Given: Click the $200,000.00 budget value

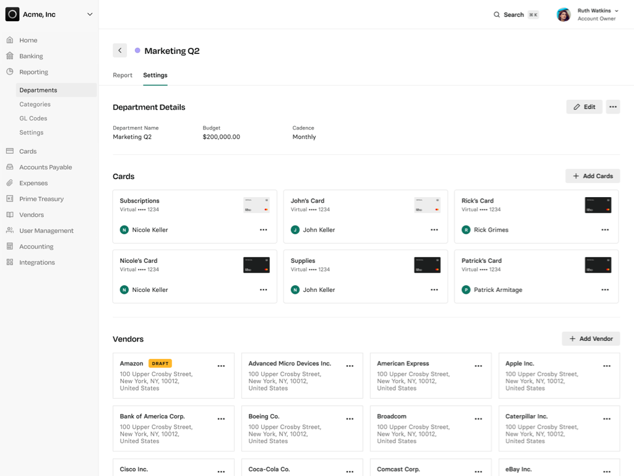Looking at the screenshot, I should coord(221,137).
